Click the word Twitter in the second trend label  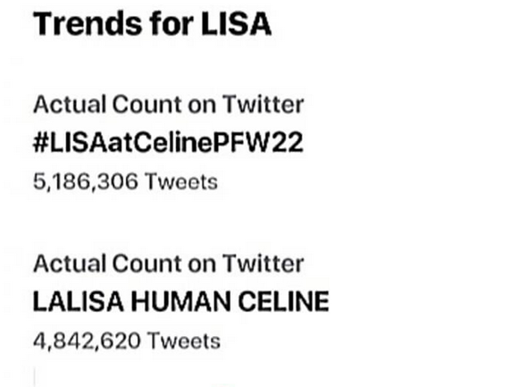click(x=263, y=263)
